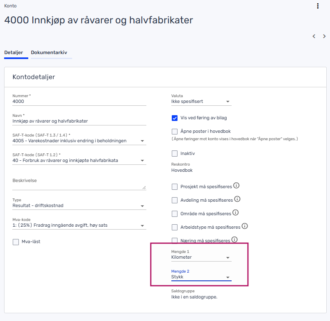
Task: Check Område må spesifiseres
Action: 175,214
